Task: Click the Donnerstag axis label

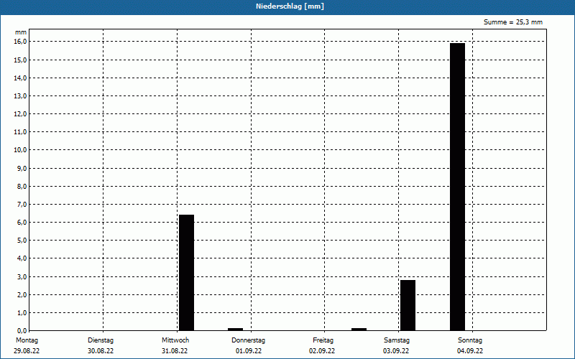Action: tap(248, 340)
